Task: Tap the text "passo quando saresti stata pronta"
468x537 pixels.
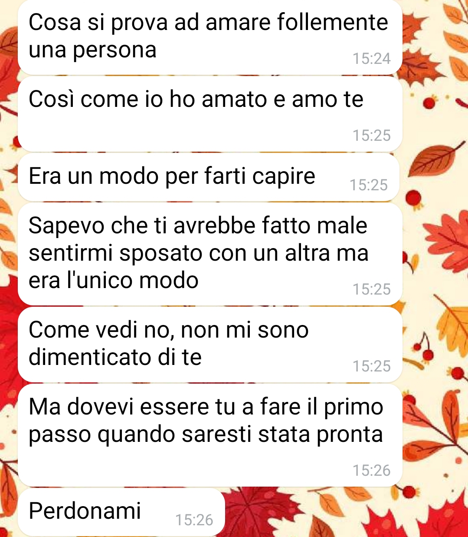Action: click(x=206, y=434)
